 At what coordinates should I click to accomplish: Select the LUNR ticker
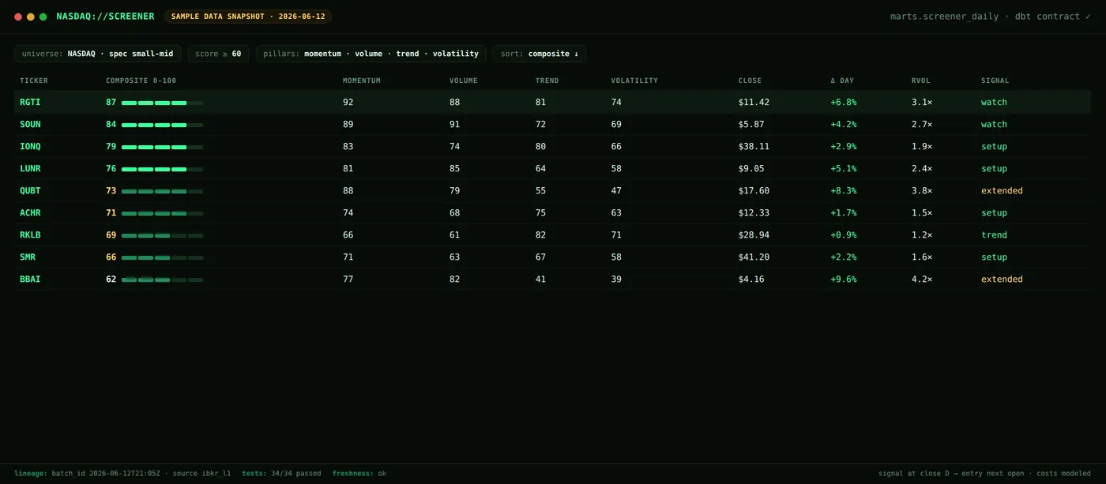point(30,168)
